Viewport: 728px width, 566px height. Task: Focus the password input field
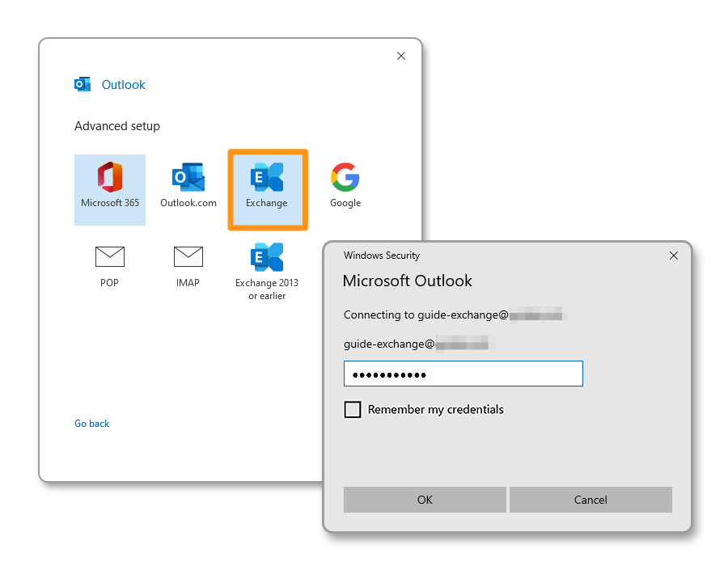pyautogui.click(x=463, y=374)
